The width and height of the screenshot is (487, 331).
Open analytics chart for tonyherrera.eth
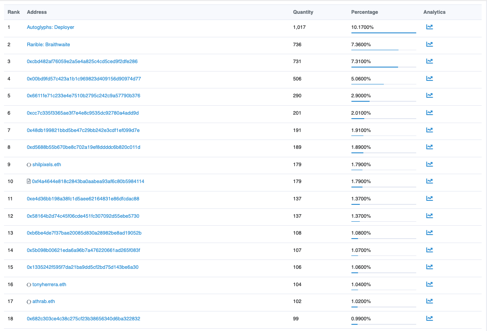pos(429,284)
